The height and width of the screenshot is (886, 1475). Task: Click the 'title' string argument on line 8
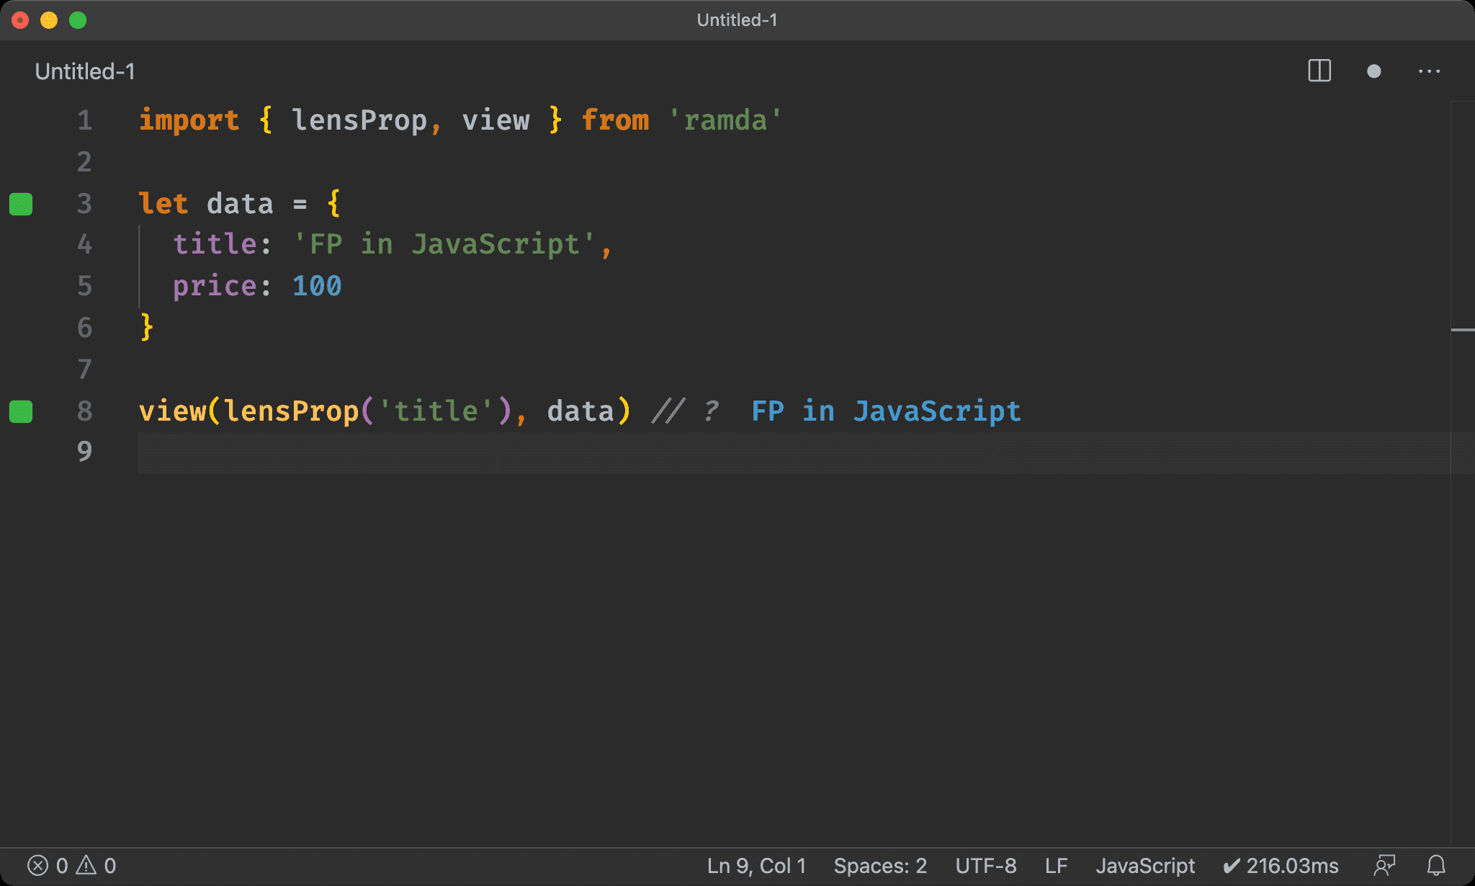[x=436, y=411]
